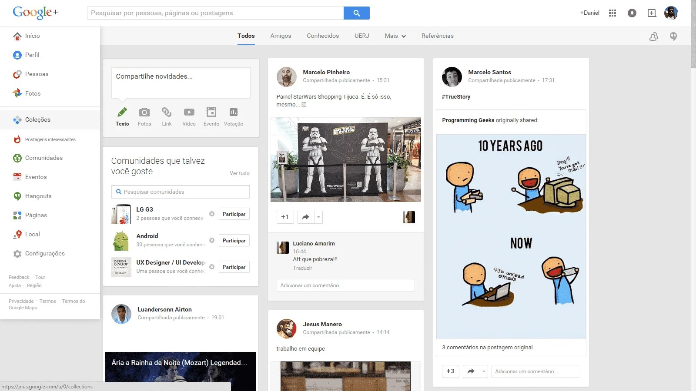696x391 pixels.
Task: Click the Local map pin icon
Action: [17, 235]
